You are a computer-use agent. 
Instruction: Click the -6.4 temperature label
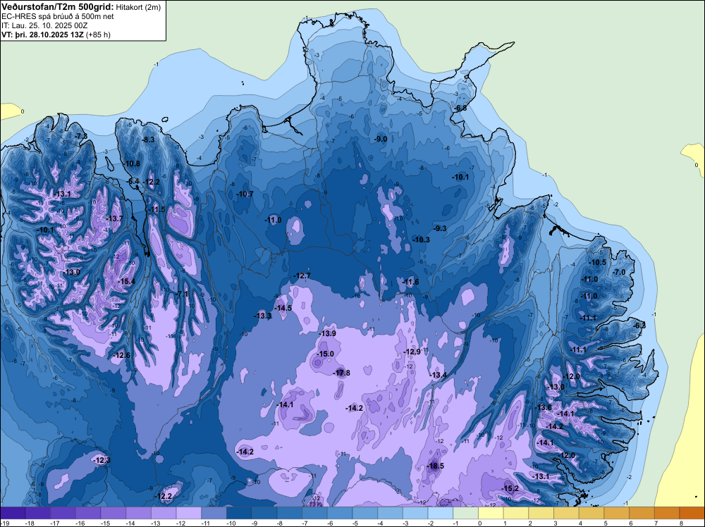click(133, 182)
